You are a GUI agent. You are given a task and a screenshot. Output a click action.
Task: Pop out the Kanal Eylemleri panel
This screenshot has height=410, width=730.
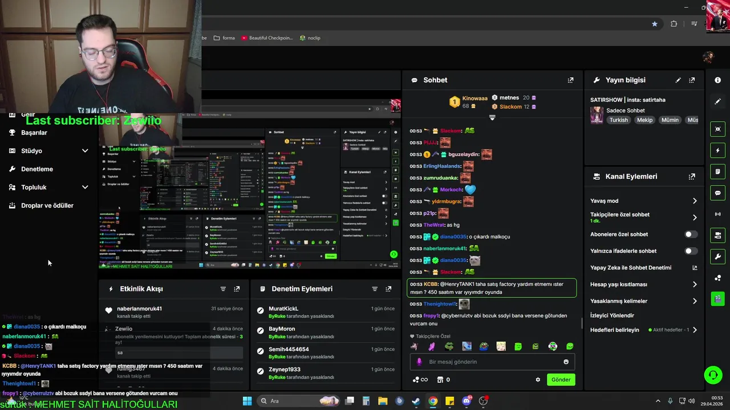click(692, 177)
